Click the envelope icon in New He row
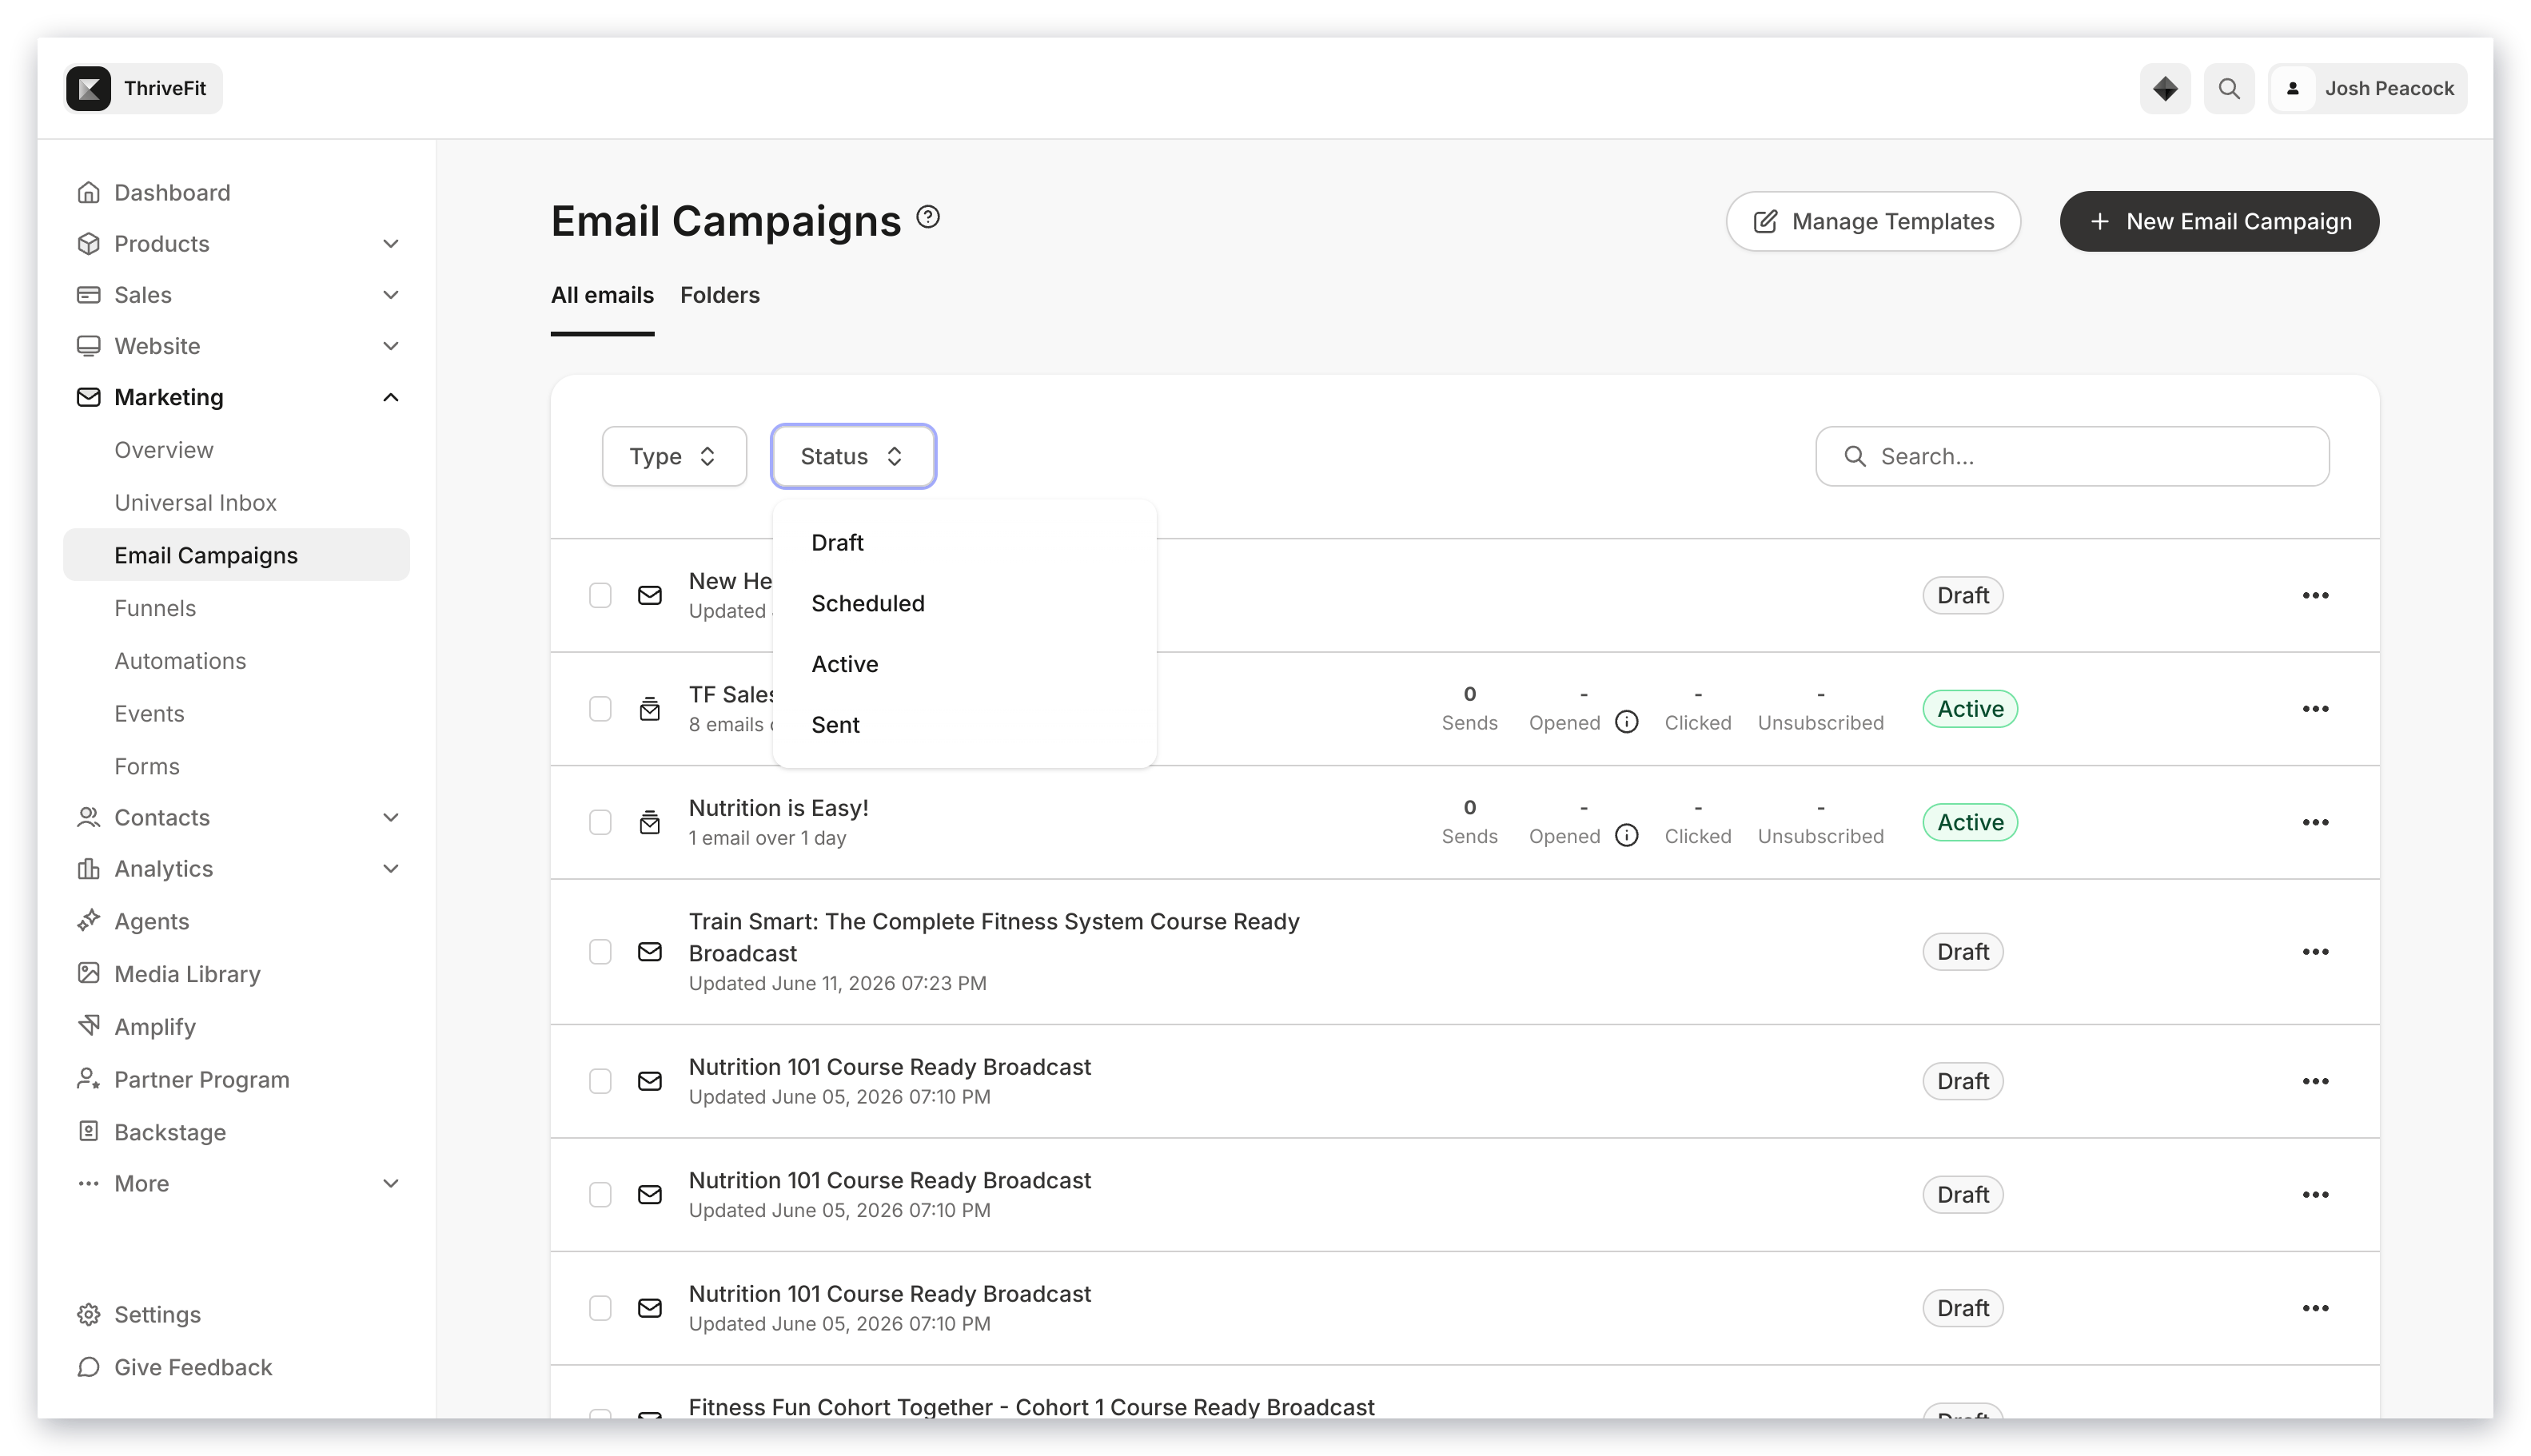 click(x=649, y=596)
